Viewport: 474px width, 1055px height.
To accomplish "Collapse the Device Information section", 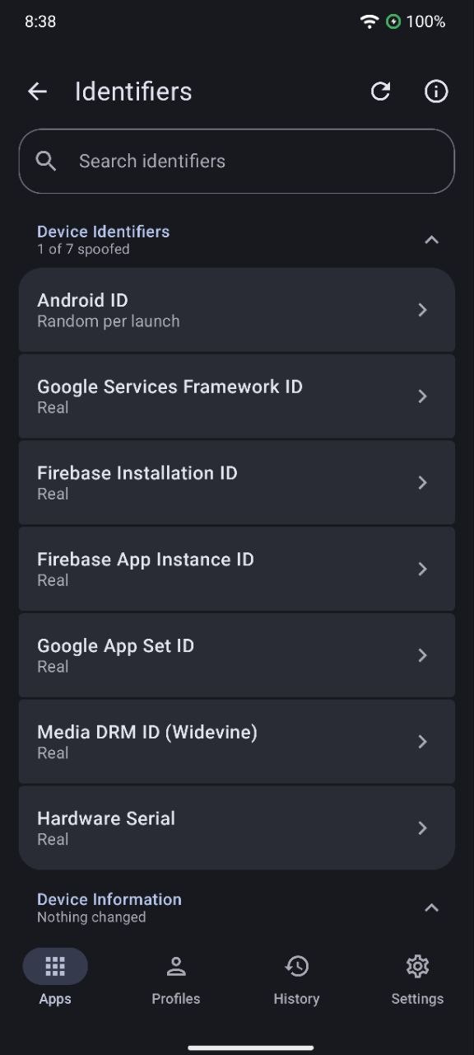I will click(x=431, y=907).
